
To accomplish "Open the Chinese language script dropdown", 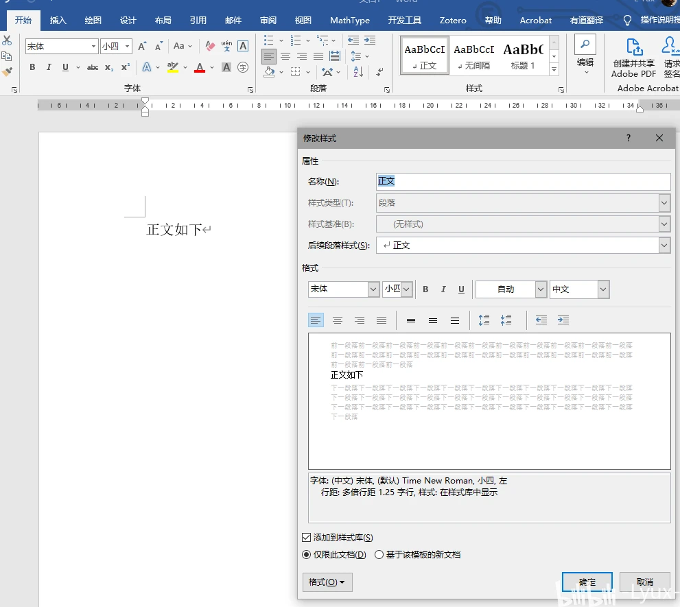I will 603,289.
